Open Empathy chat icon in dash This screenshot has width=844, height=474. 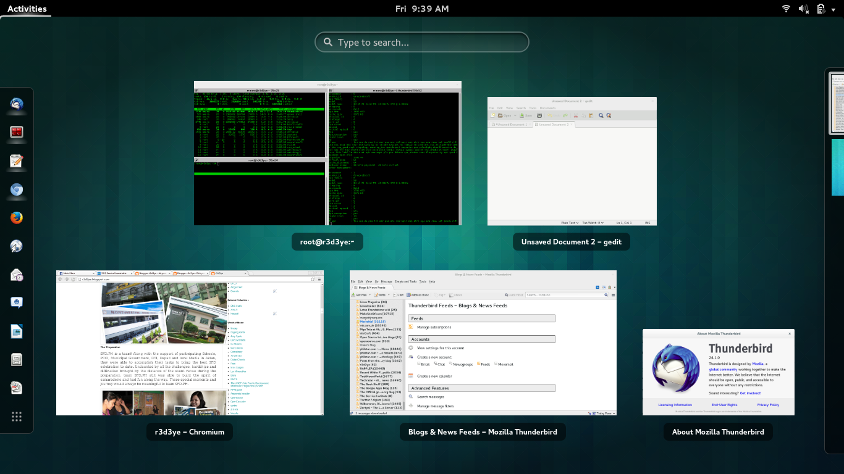tap(17, 303)
